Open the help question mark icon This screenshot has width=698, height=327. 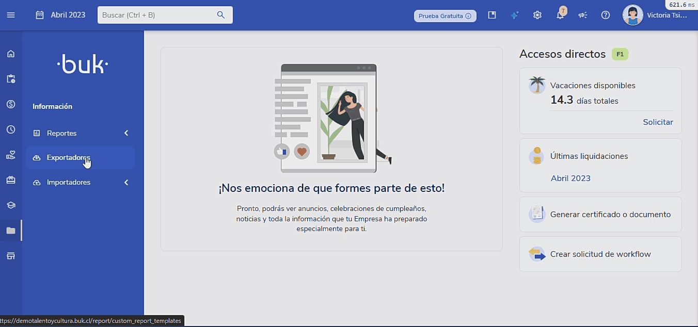(x=605, y=15)
